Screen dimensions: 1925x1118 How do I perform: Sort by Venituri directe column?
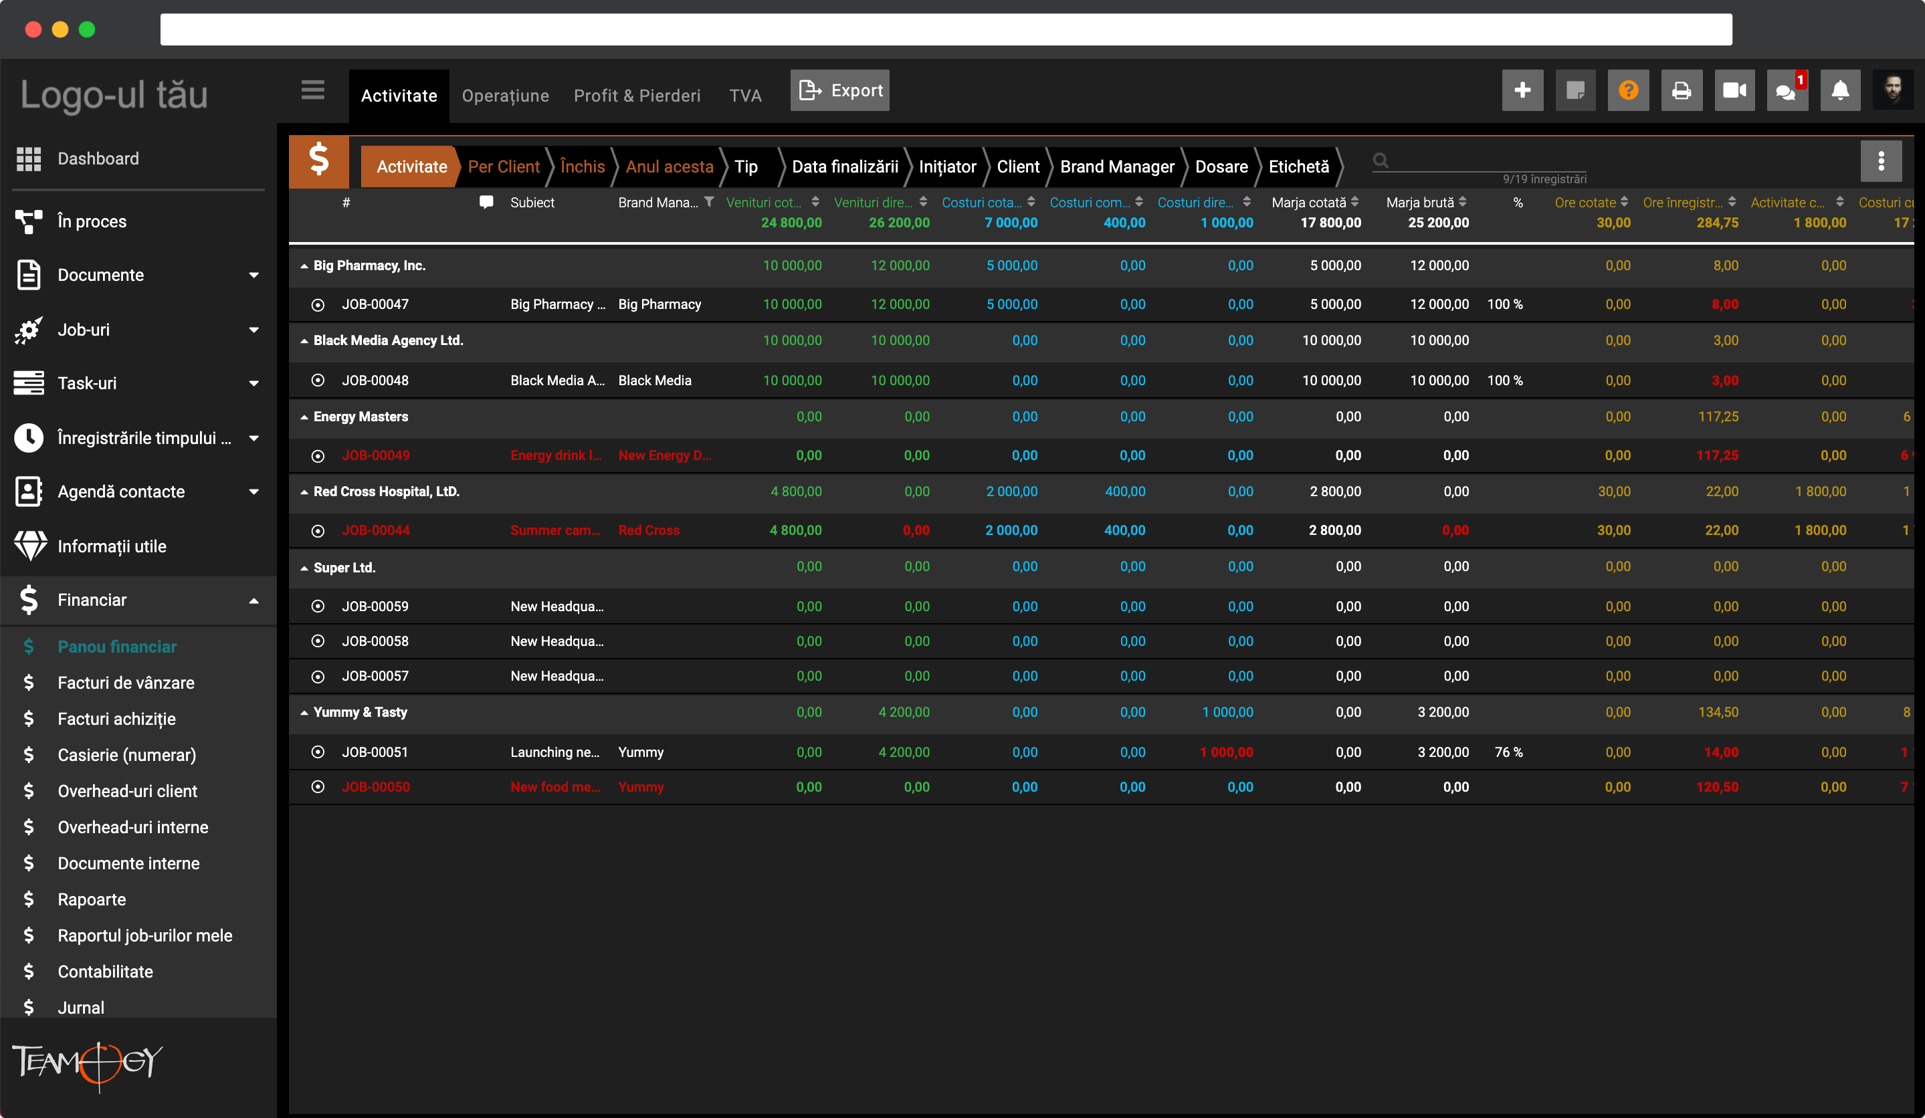tap(924, 202)
